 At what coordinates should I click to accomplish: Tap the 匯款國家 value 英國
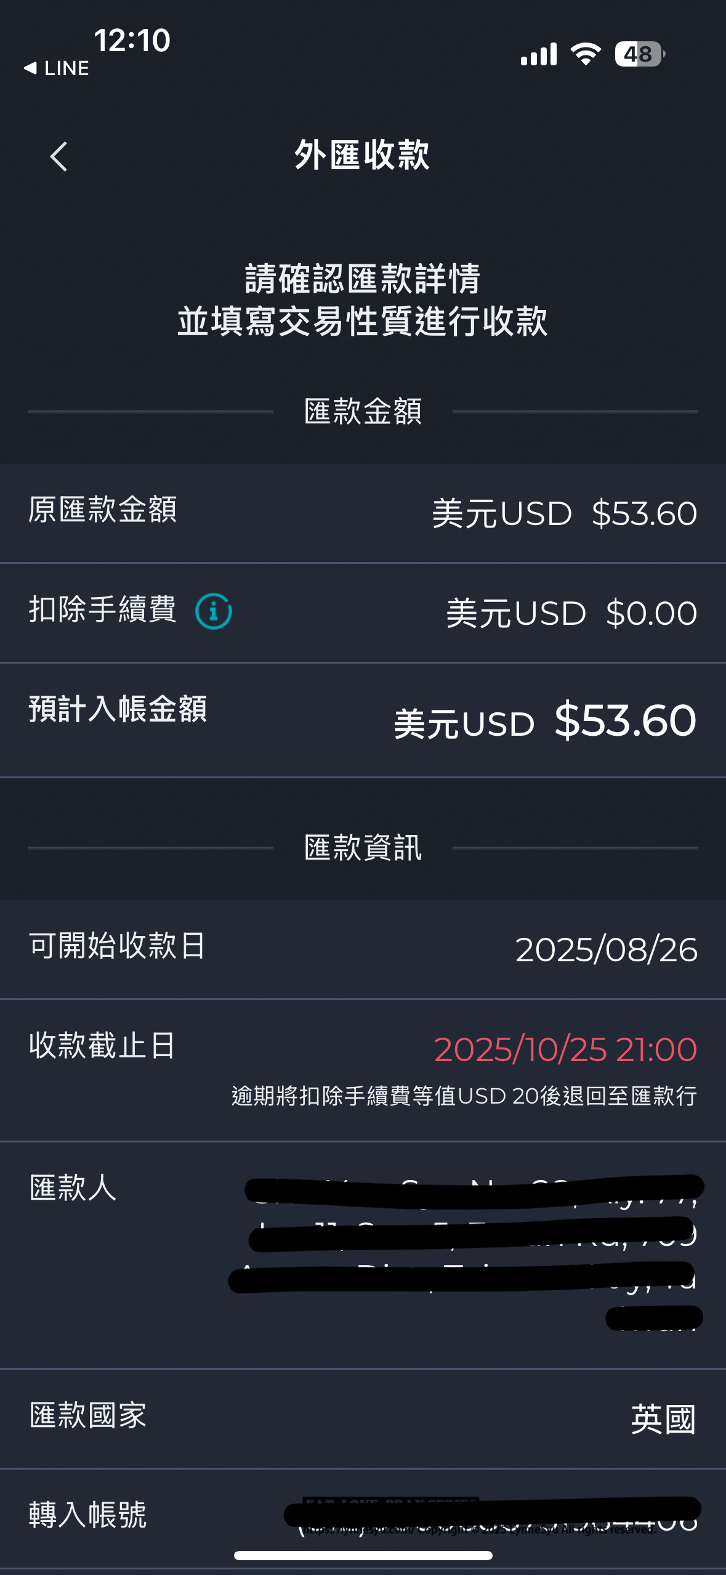(x=663, y=1419)
